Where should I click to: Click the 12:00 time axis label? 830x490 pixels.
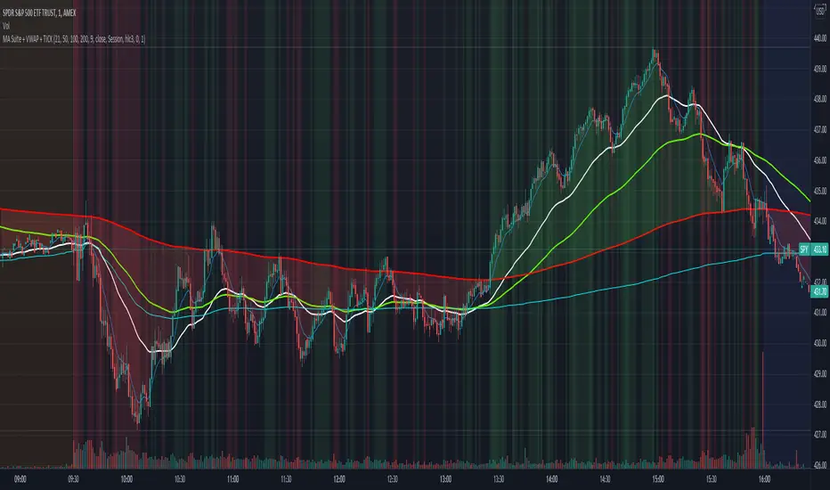coord(338,479)
